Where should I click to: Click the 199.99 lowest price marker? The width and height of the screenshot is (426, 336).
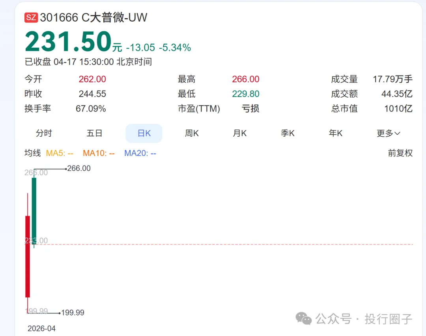click(x=73, y=312)
